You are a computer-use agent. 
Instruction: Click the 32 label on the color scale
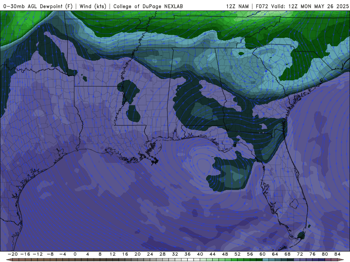pos(175,254)
